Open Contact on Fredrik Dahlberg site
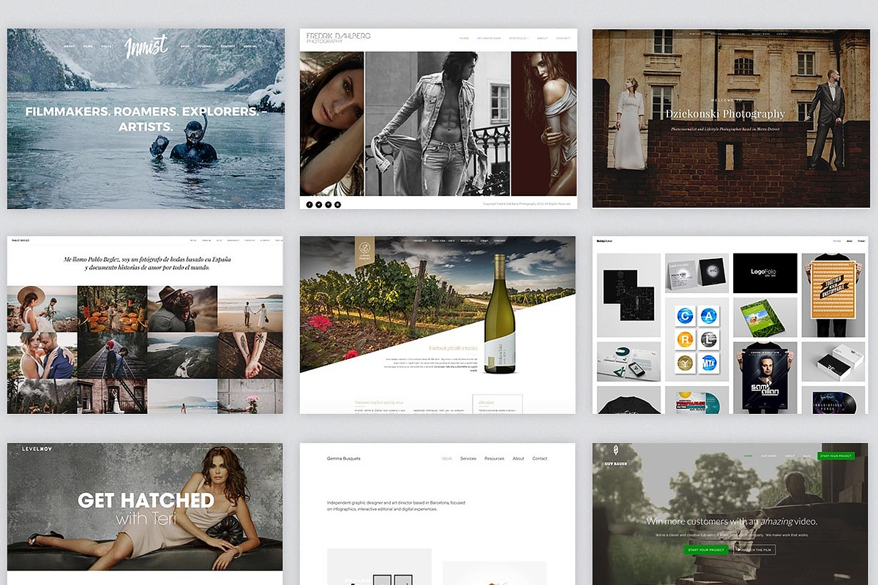Image resolution: width=878 pixels, height=585 pixels. pos(563,38)
